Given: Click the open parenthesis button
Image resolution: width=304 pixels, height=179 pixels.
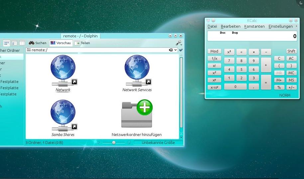Looking at the screenshot, I should point(279,66).
